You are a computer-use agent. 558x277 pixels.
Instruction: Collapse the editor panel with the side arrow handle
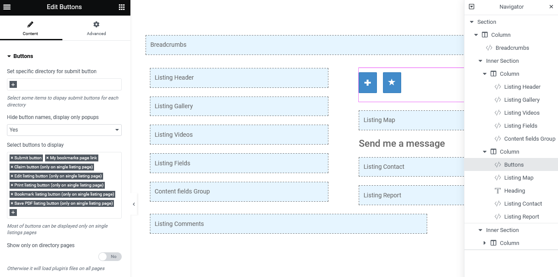pyautogui.click(x=134, y=204)
